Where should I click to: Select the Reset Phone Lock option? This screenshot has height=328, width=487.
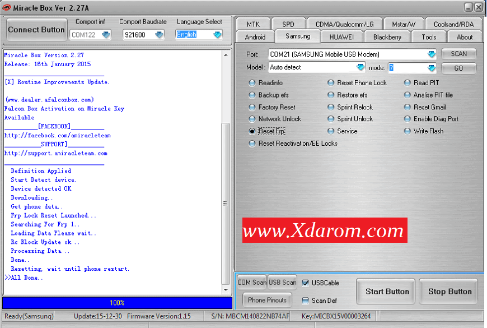point(331,83)
